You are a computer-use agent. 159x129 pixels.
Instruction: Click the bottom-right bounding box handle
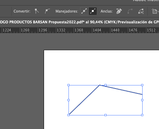142,115
